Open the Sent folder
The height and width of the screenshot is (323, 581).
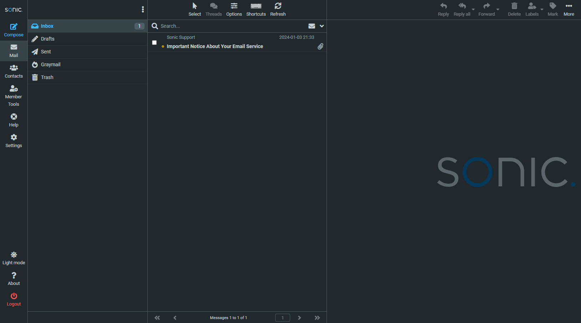87,52
